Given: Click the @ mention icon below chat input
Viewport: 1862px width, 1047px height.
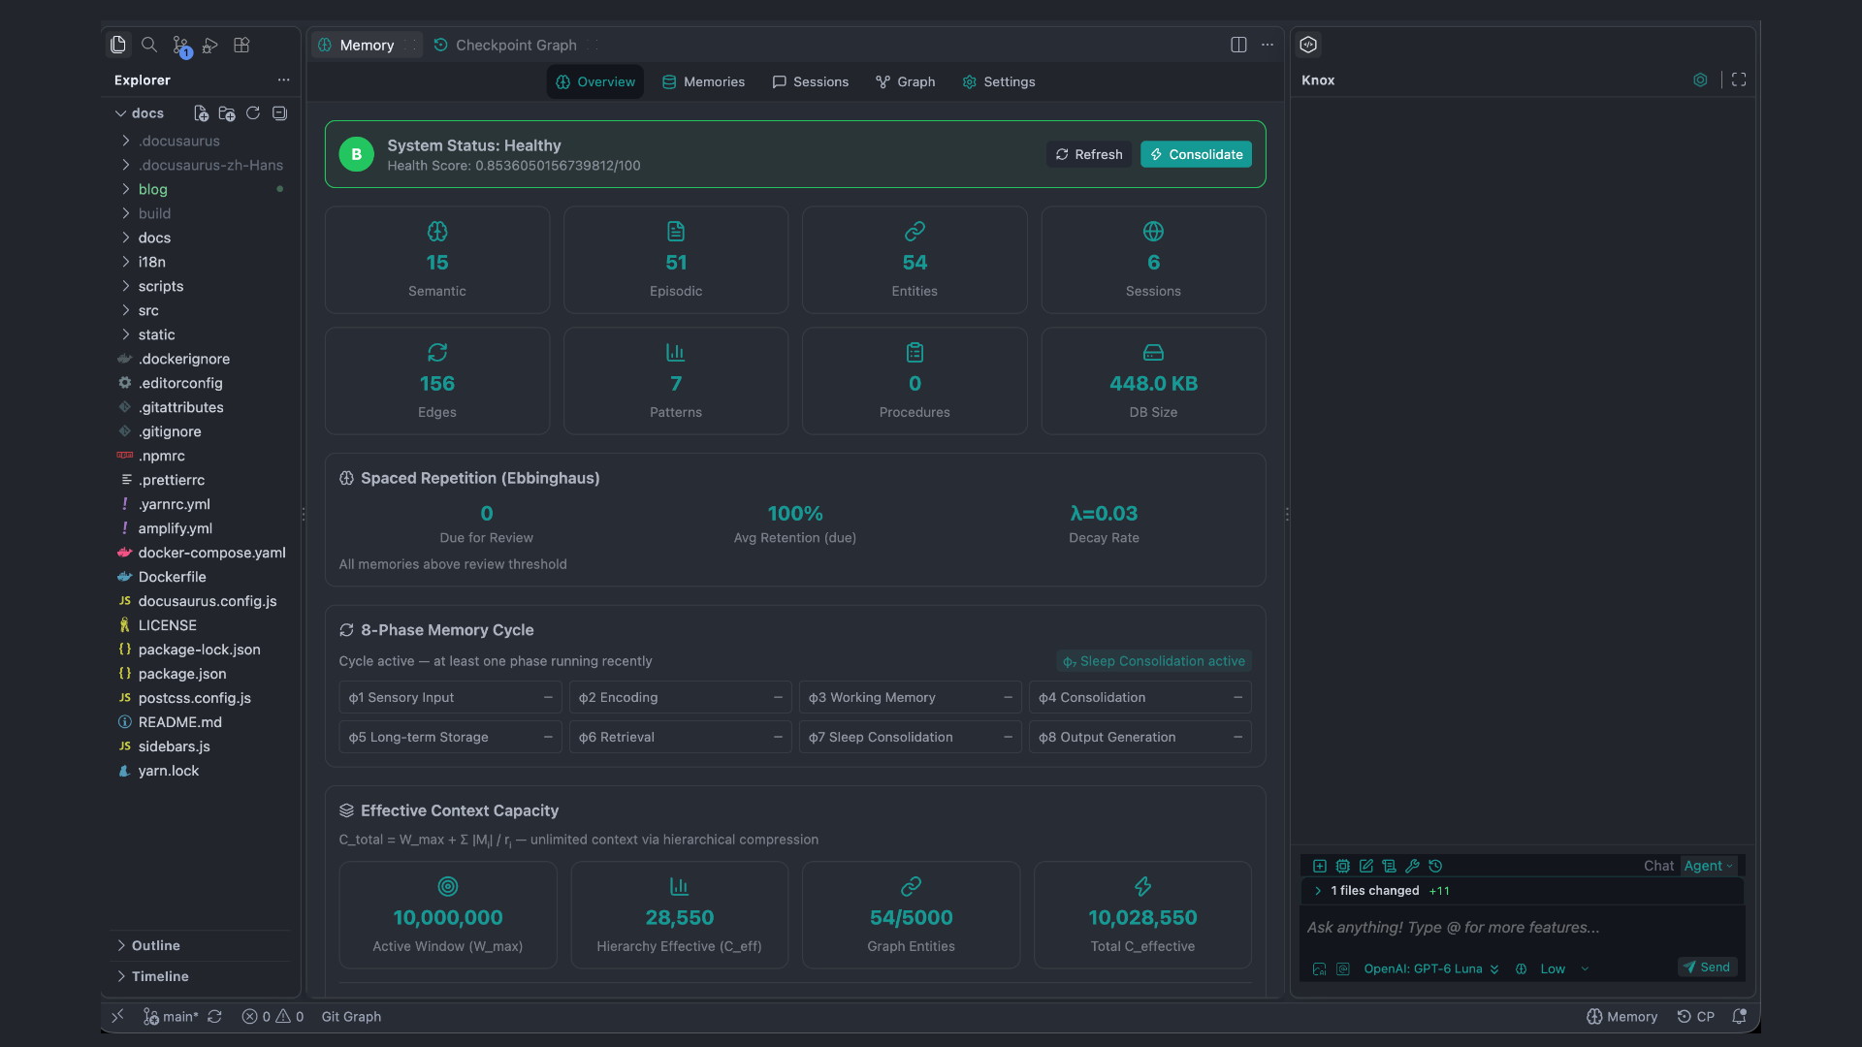Looking at the screenshot, I should [1343, 968].
